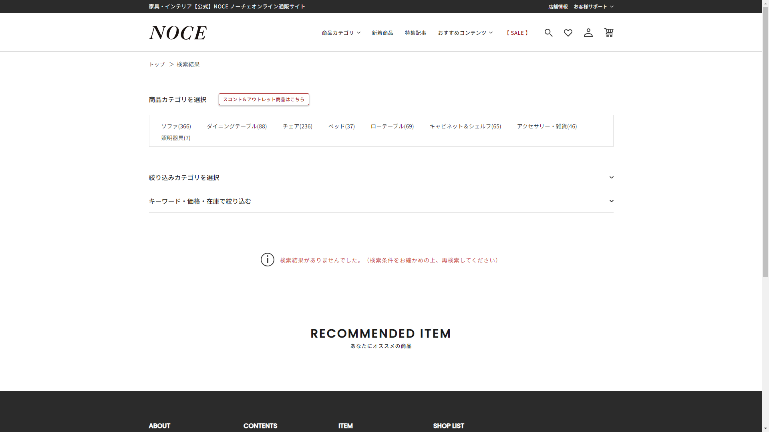Go to 新着商品 menu item
769x432 pixels.
pos(382,33)
